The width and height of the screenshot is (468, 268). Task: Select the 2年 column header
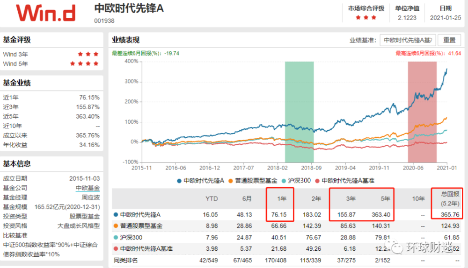click(x=316, y=198)
